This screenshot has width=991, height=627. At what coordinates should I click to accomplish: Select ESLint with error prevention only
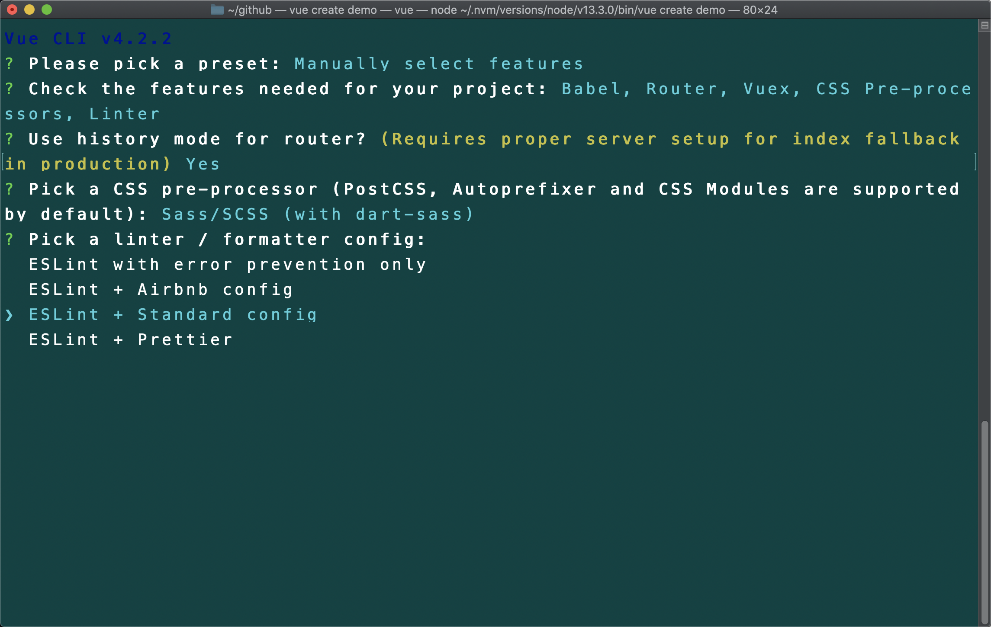227,263
